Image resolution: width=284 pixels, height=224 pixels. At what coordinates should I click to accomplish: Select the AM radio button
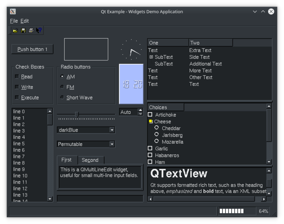[62, 77]
